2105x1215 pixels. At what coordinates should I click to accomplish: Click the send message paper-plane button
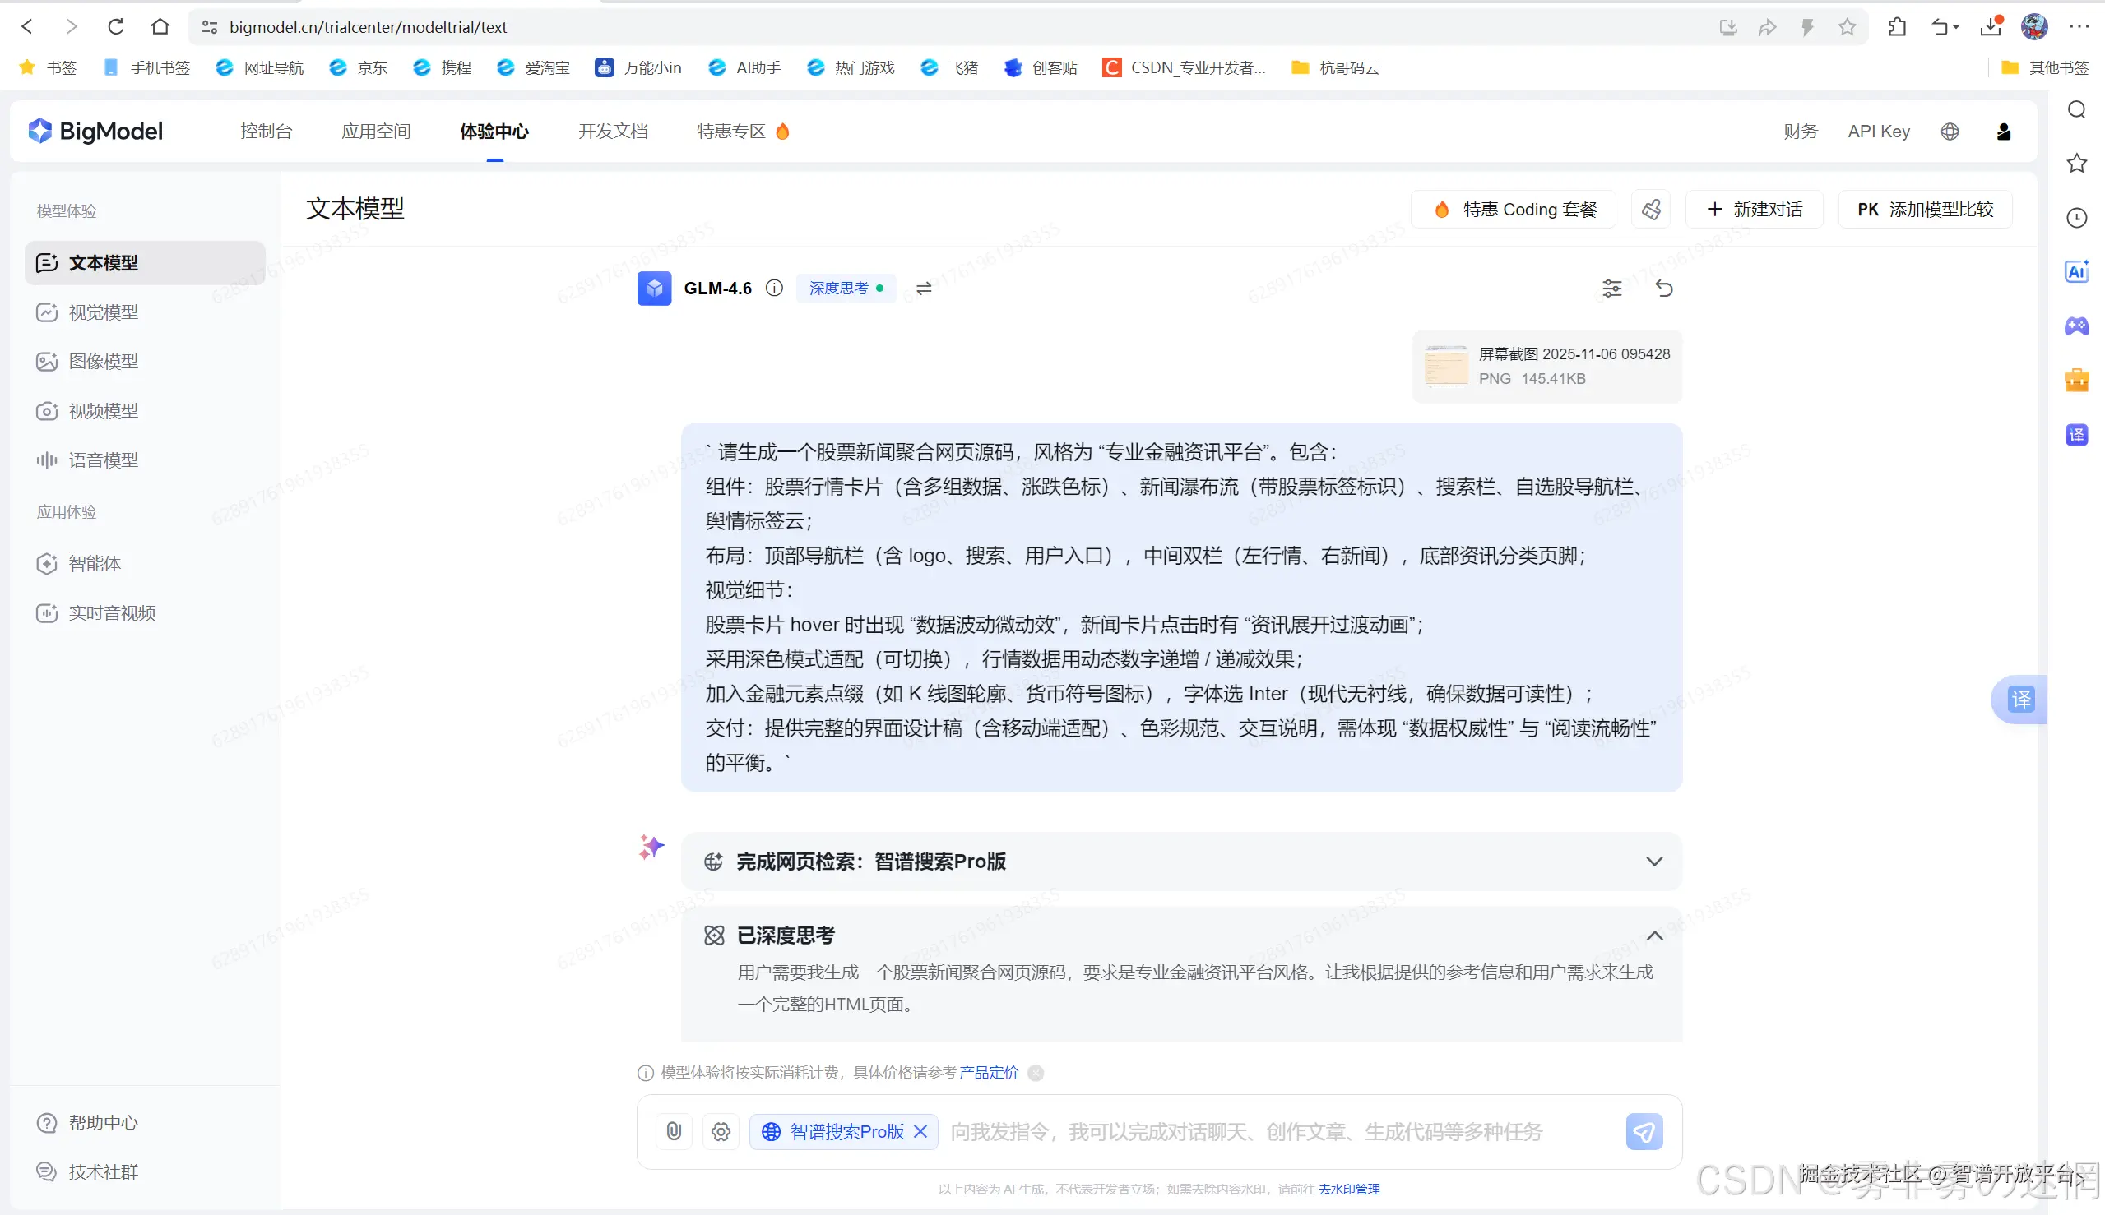1644,1131
